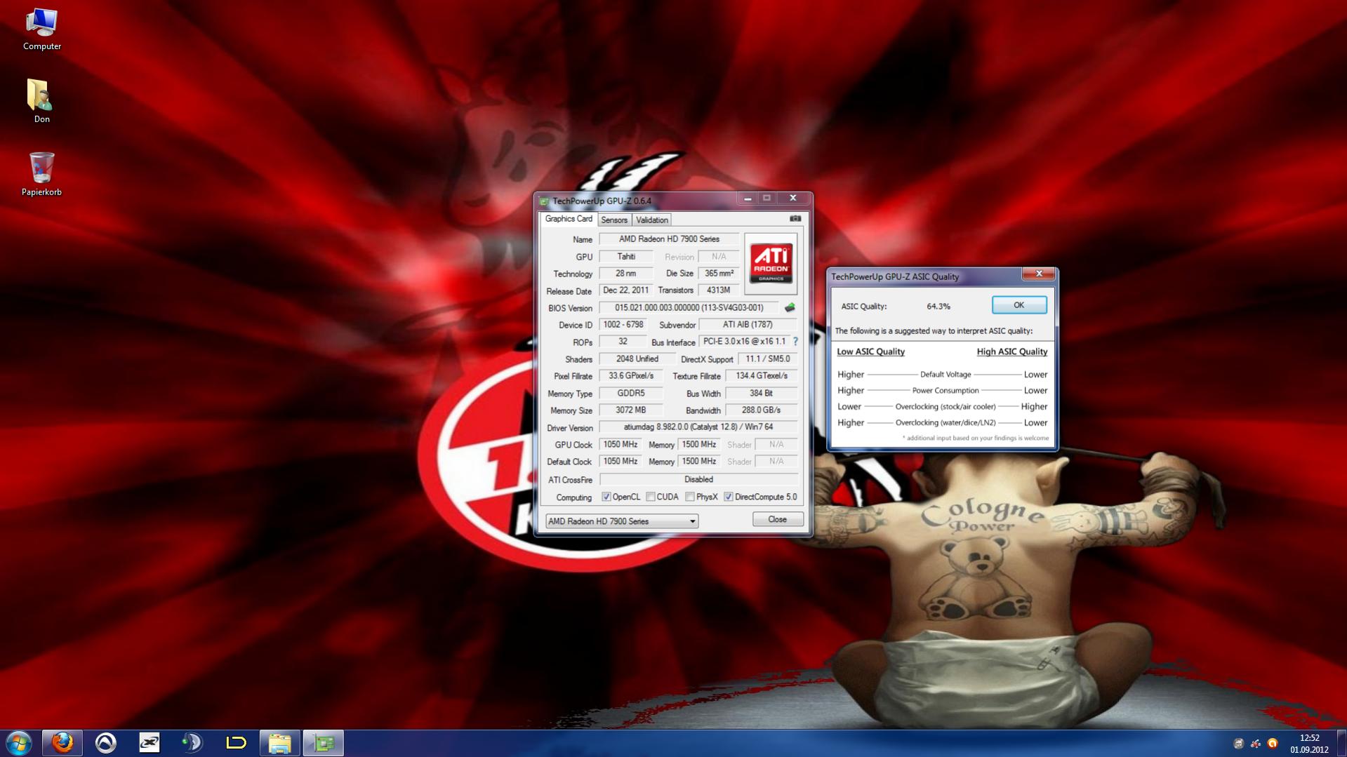Click the Pixel Fillrate field 33.6 GPixel/s
This screenshot has width=1347, height=757.
[x=631, y=376]
